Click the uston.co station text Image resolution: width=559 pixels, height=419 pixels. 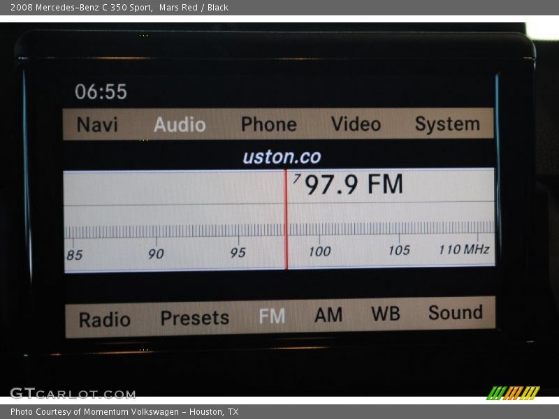[282, 157]
